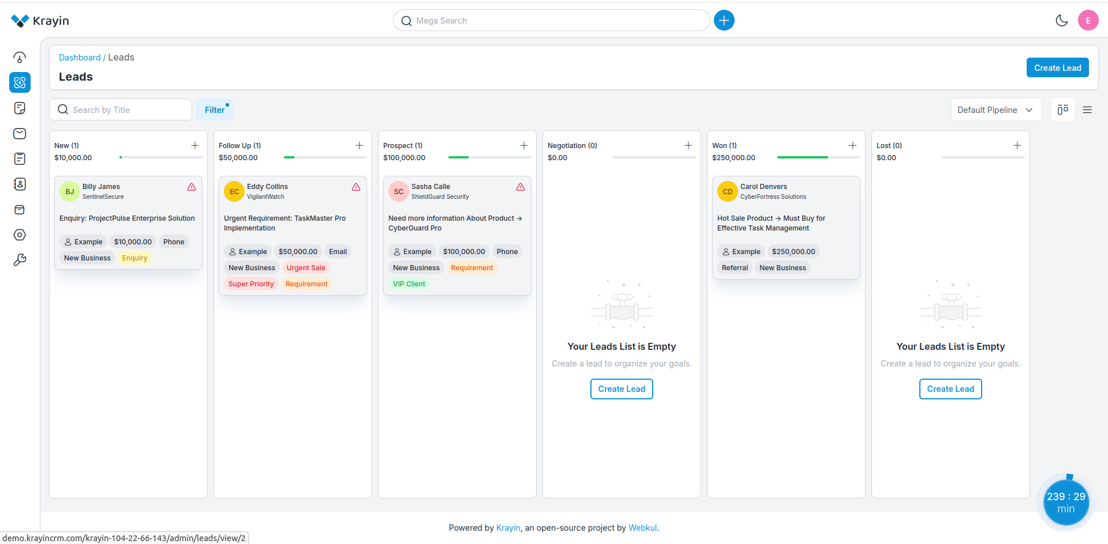Viewport: 1108px width, 544px height.
Task: Open the Default Pipeline dropdown
Action: pos(996,109)
